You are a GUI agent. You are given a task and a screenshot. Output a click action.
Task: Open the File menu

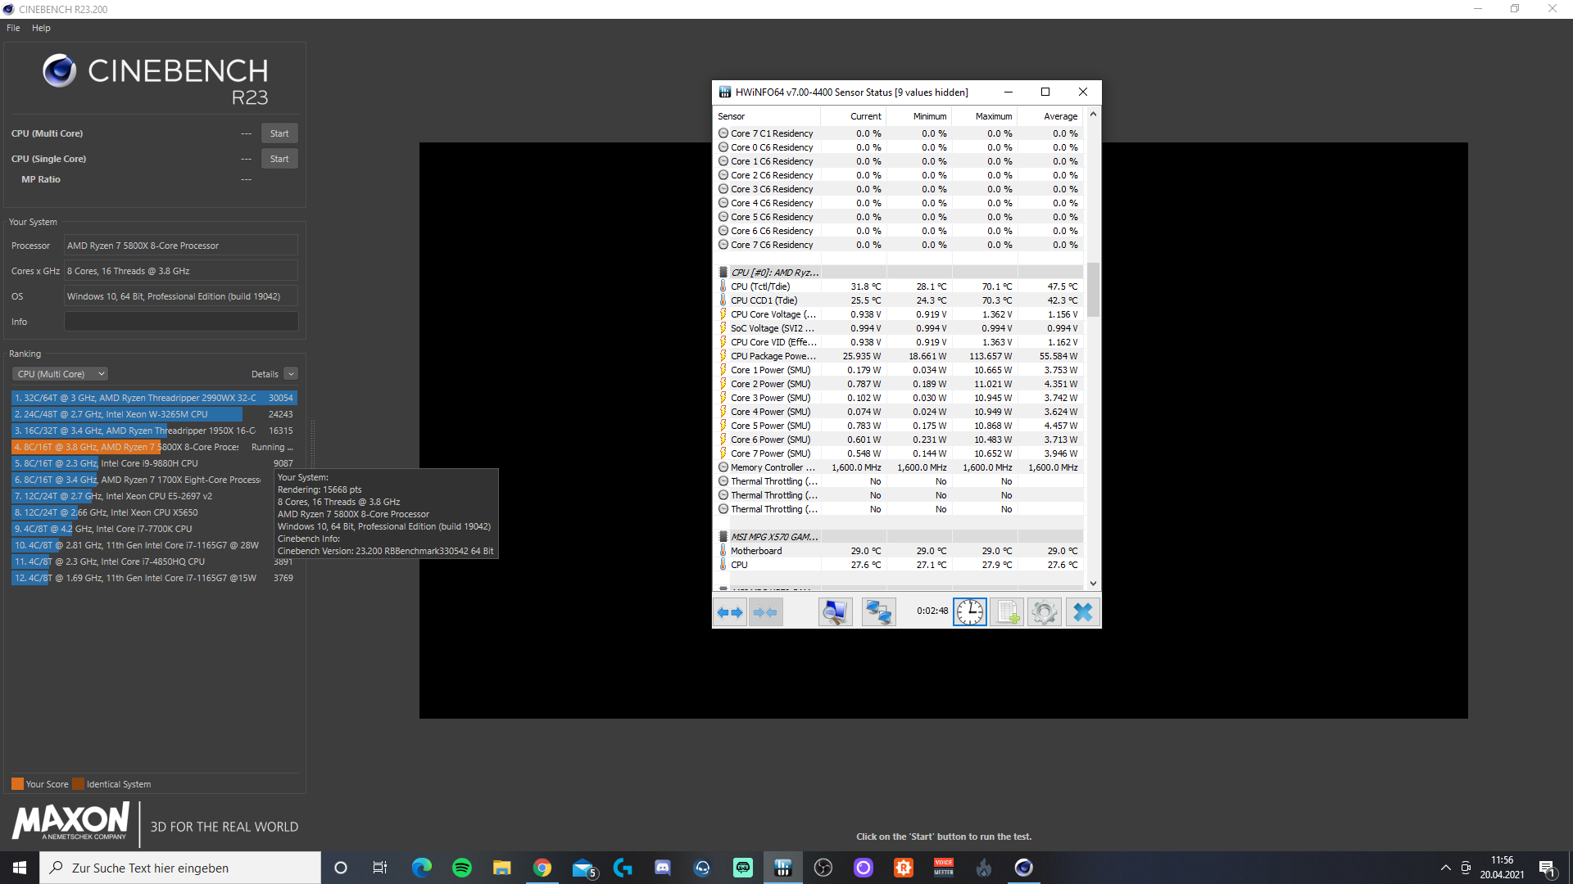[x=13, y=28]
